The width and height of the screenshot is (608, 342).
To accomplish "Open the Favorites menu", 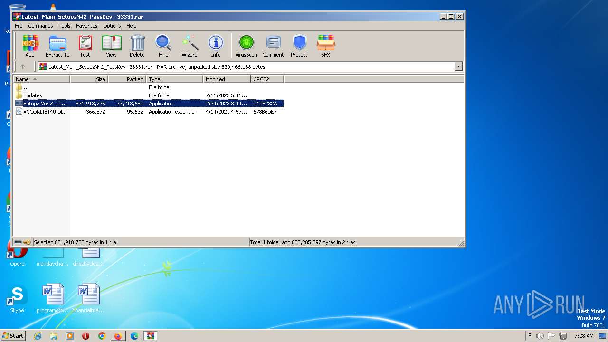I will pos(87,26).
